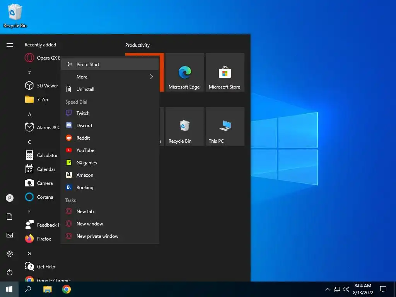This screenshot has width=396, height=297.
Task: Open Settings gear in Start sidebar
Action: point(10,254)
